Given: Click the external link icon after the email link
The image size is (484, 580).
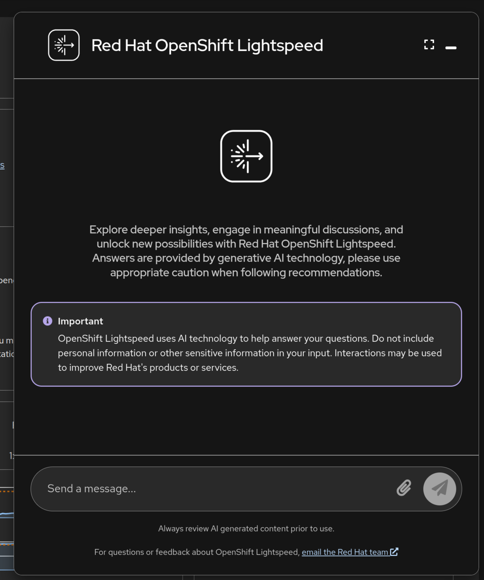Looking at the screenshot, I should pos(394,552).
